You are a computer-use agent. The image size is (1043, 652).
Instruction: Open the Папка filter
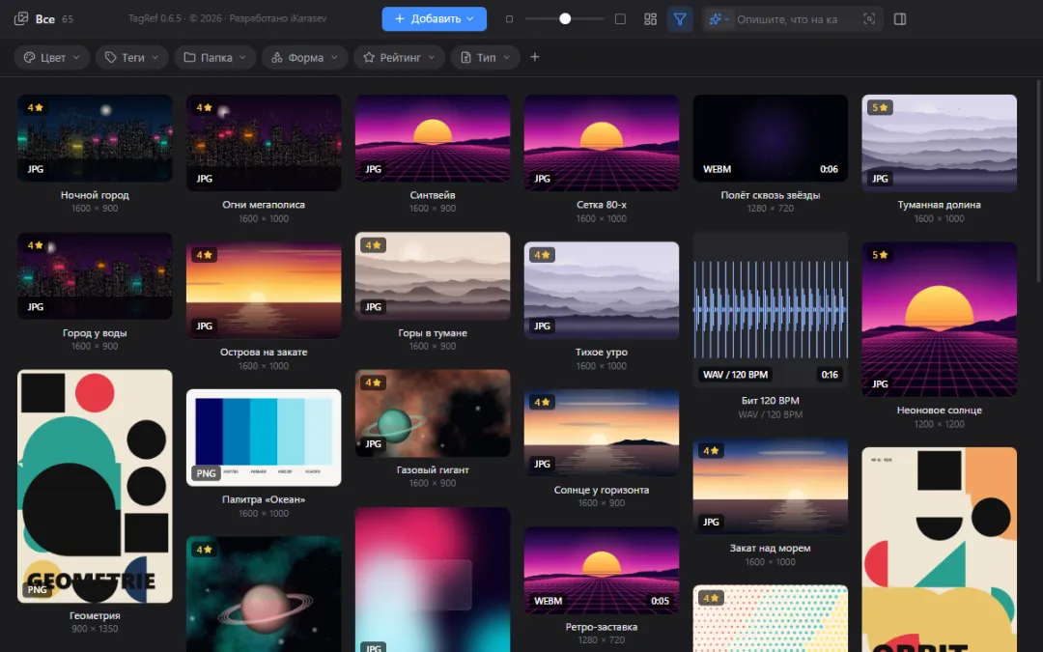214,57
